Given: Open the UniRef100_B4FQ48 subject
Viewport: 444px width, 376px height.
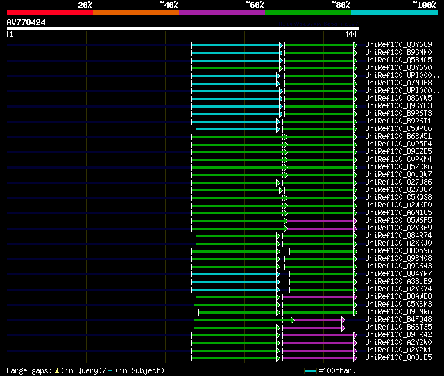Looking at the screenshot, I should click(x=398, y=320).
